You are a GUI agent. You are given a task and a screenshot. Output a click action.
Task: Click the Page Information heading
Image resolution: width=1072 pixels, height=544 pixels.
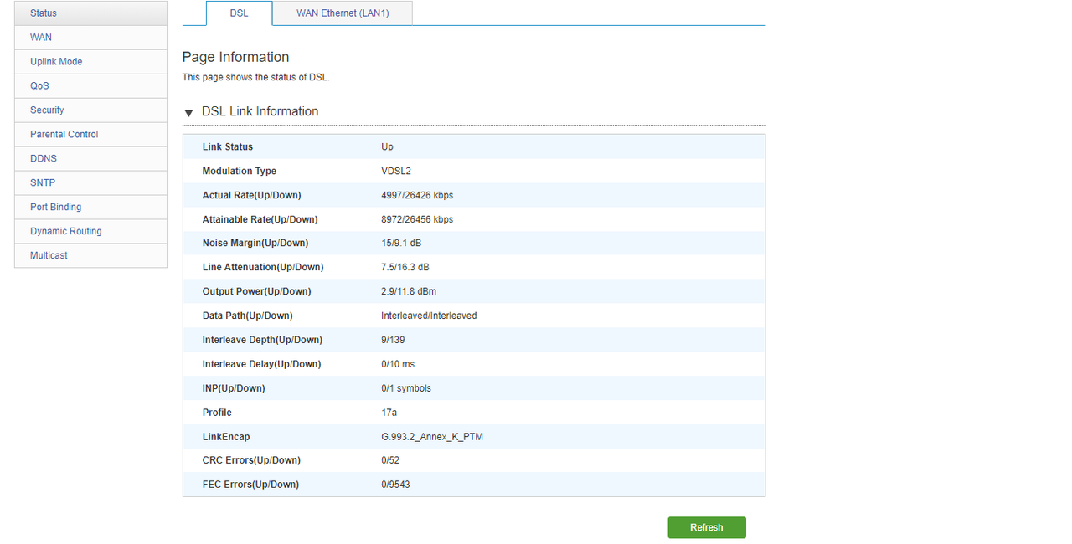(235, 57)
